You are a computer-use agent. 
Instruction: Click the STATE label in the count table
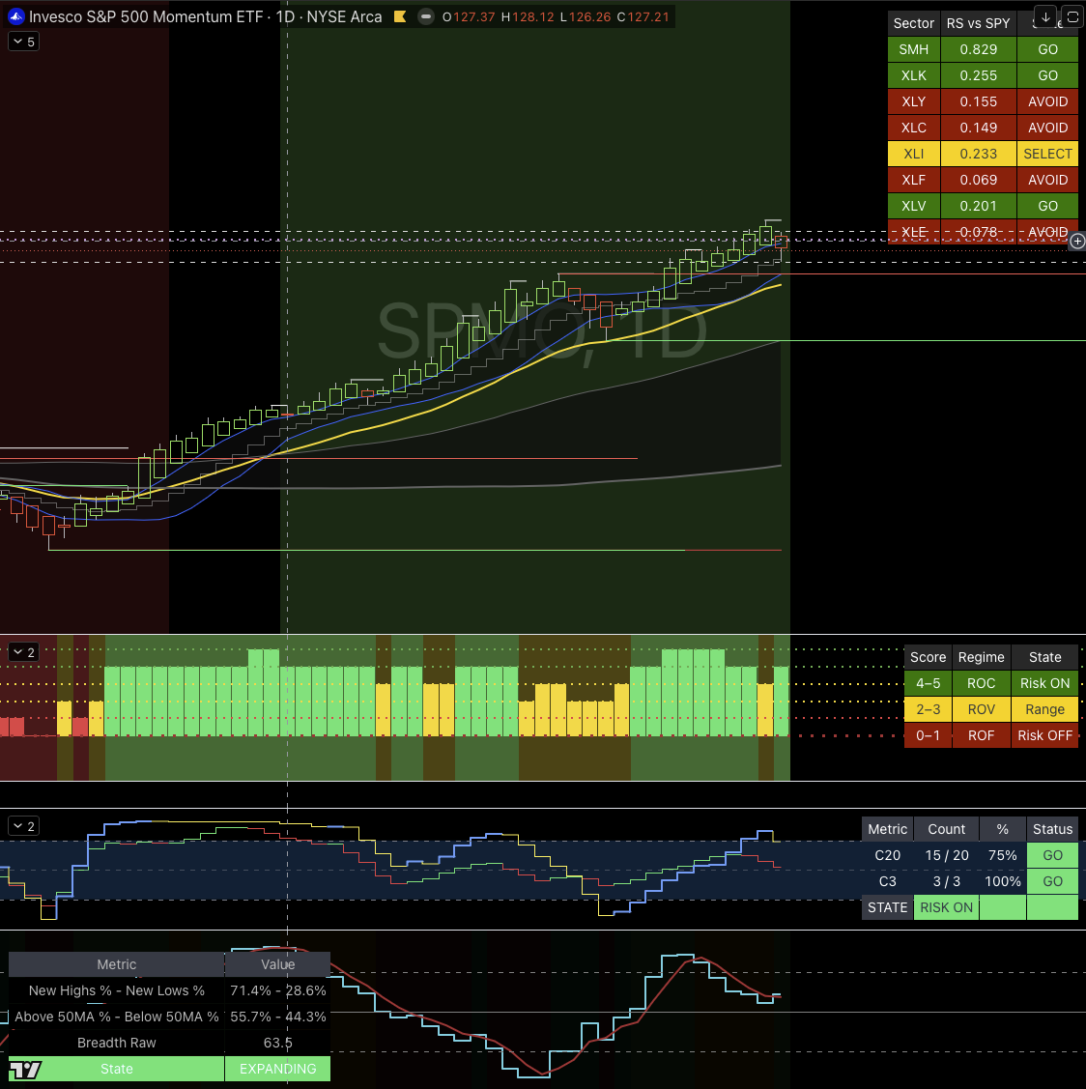click(x=887, y=907)
